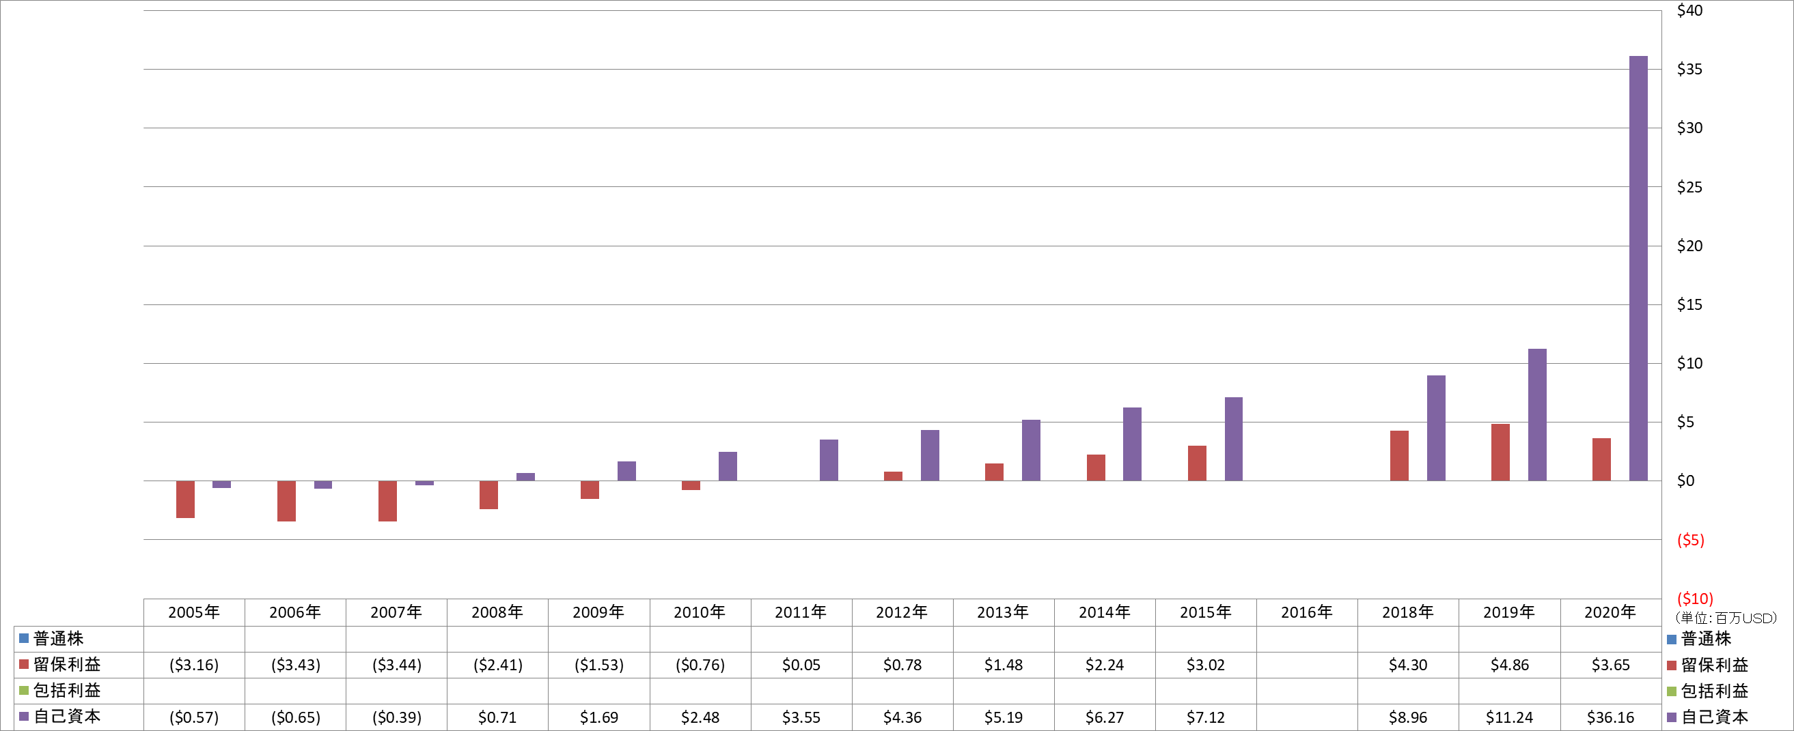Click the 2010年 column header
This screenshot has width=1794, height=731.
click(x=700, y=612)
